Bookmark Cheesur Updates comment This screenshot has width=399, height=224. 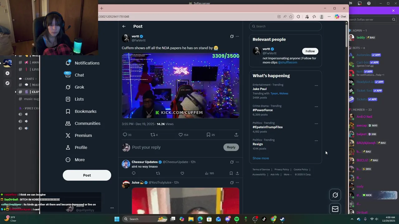[x=231, y=173]
